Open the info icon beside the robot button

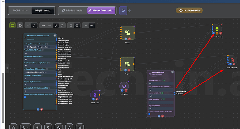pyautogui.click(x=130, y=10)
